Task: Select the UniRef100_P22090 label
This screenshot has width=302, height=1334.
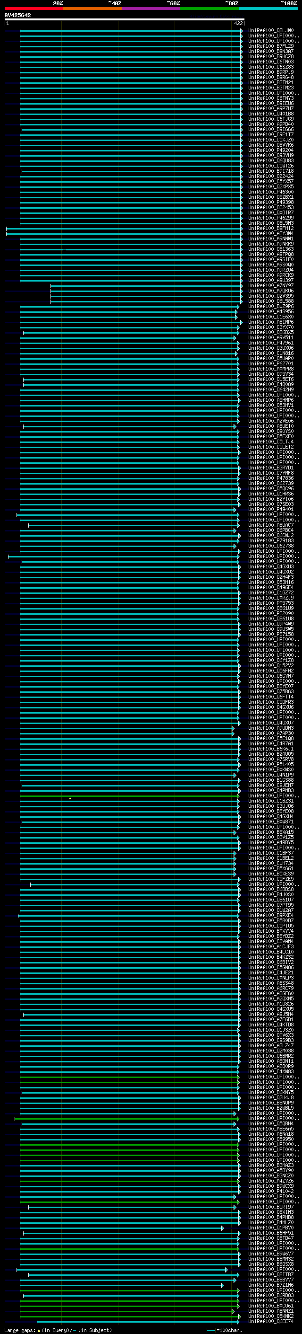Action: [x=271, y=614]
